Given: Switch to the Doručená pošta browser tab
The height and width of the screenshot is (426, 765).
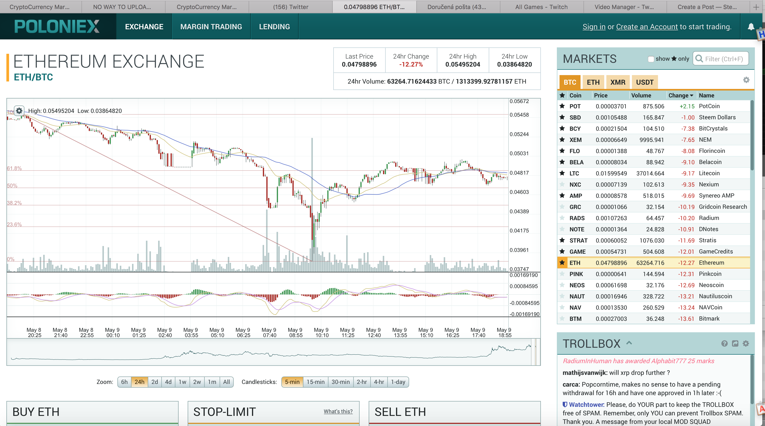Looking at the screenshot, I should [456, 7].
